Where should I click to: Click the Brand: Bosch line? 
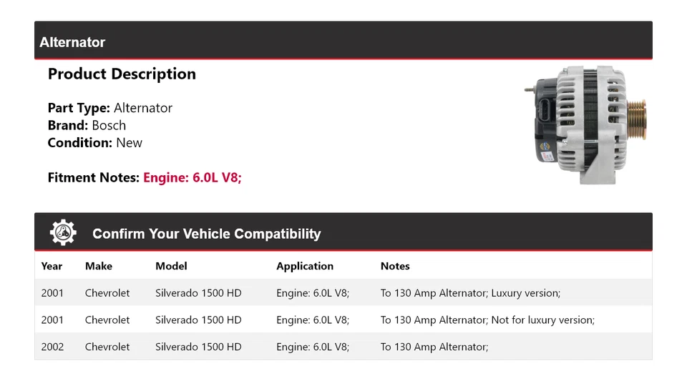point(87,125)
